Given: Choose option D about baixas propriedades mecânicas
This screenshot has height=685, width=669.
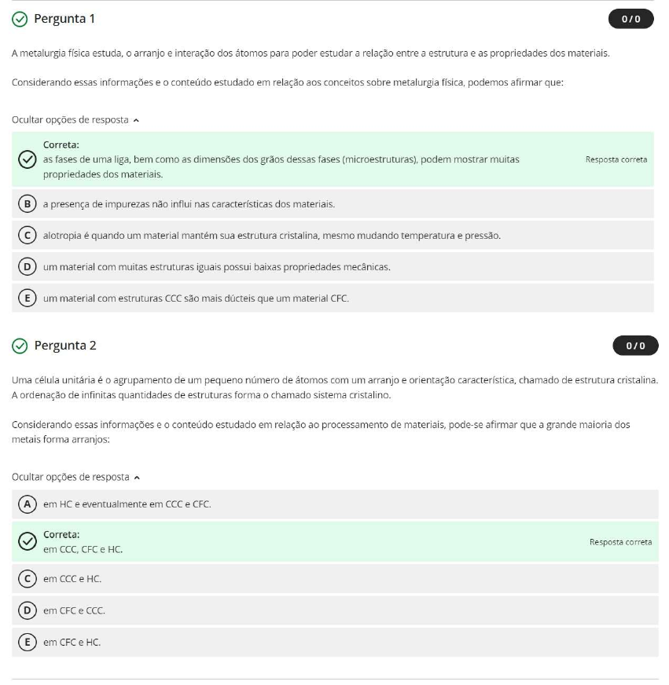Looking at the screenshot, I should click(27, 267).
